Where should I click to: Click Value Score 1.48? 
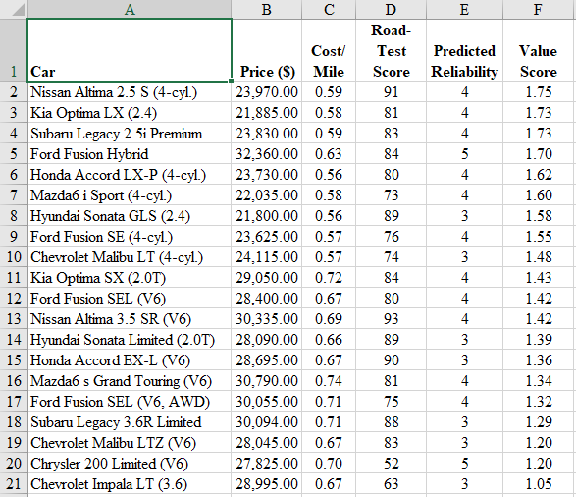pos(539,257)
